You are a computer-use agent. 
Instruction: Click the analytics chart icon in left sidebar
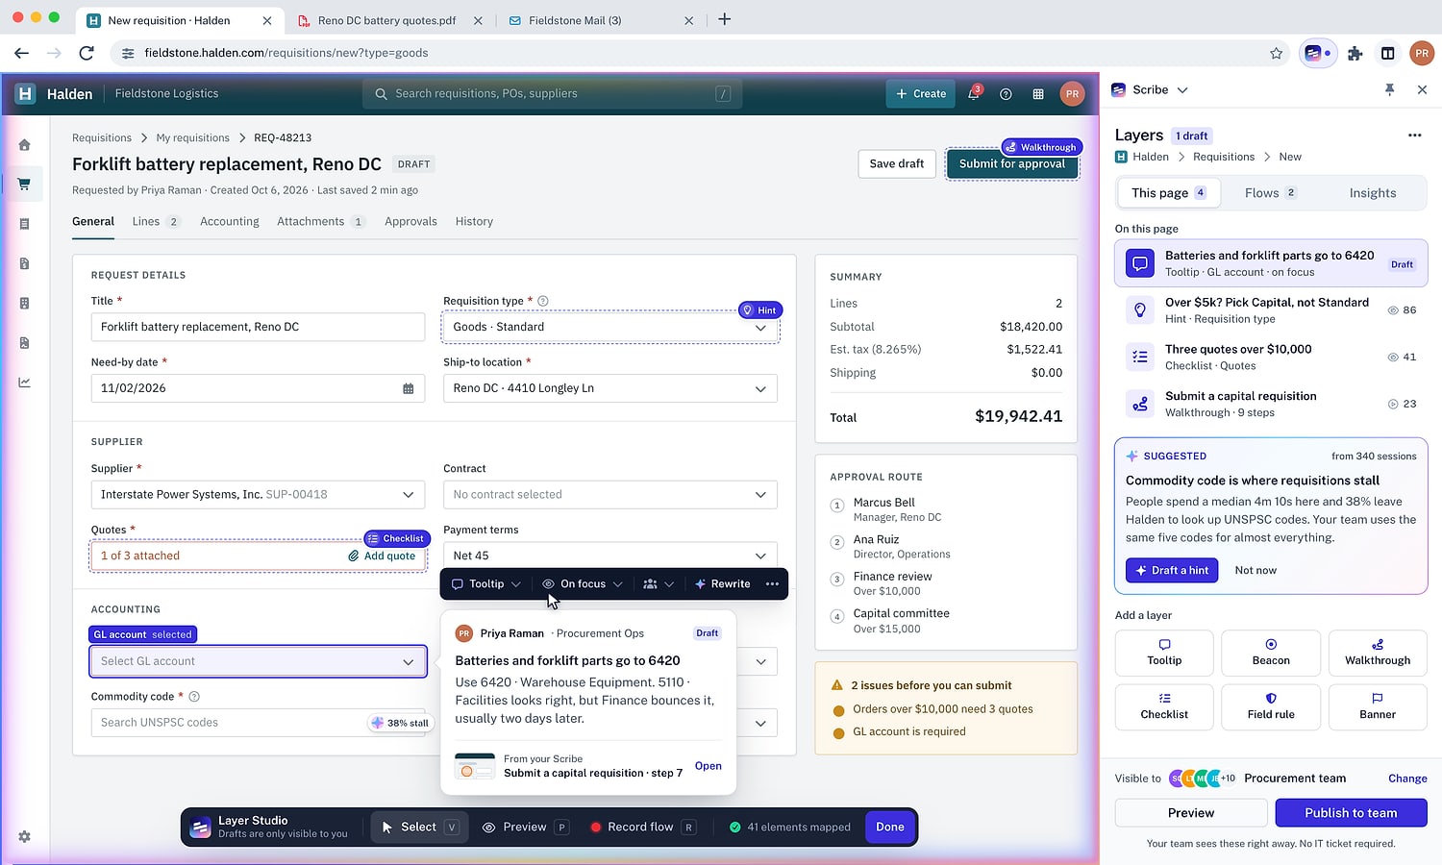(x=24, y=383)
